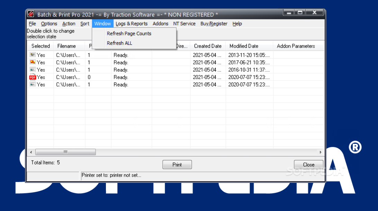Click page count 0 in PDF row
This screenshot has width=378, height=211.
pos(89,77)
